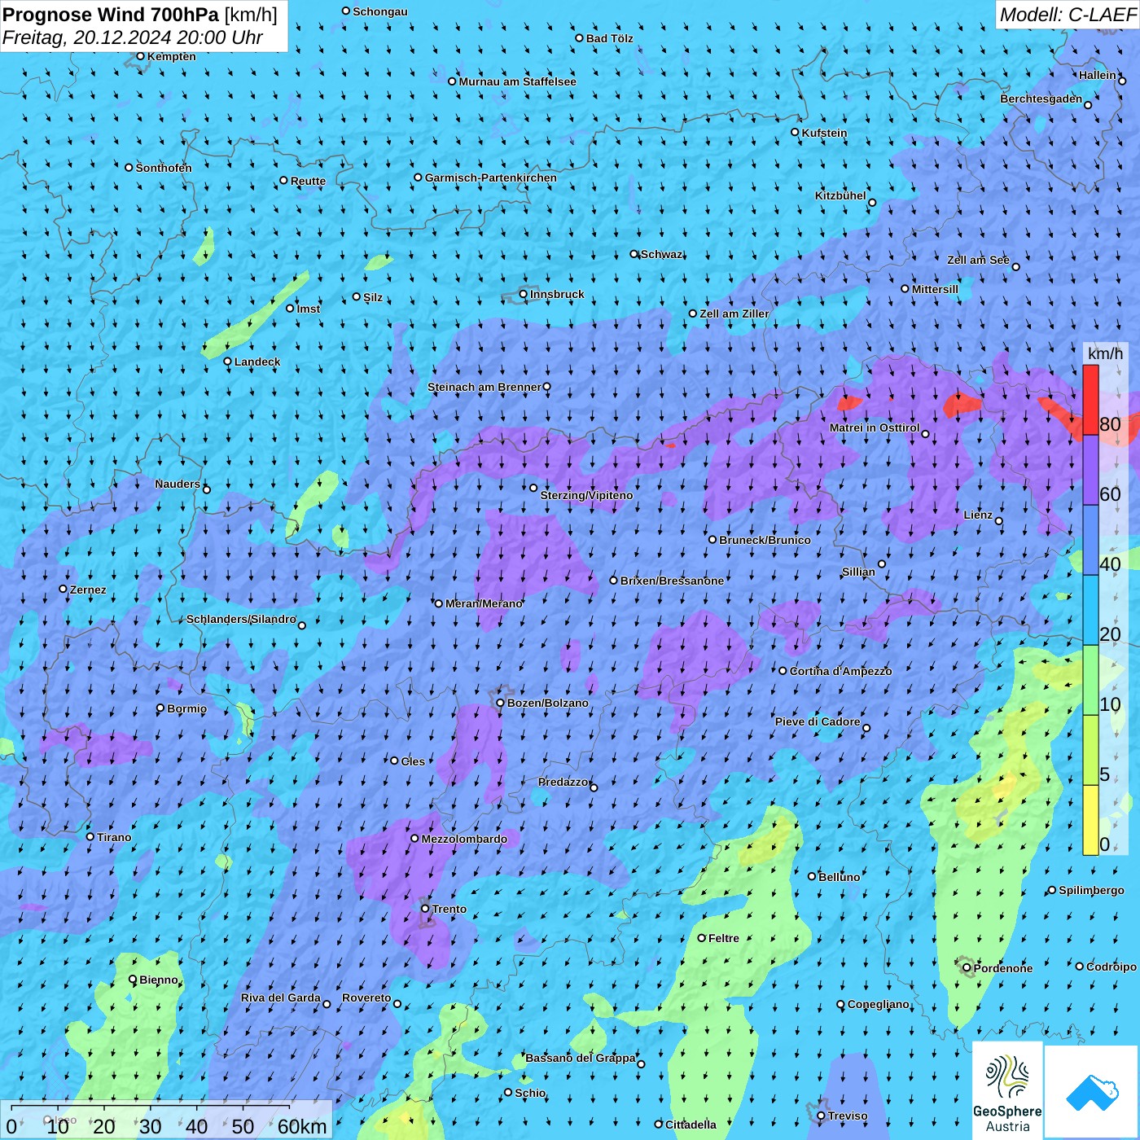The width and height of the screenshot is (1140, 1140).
Task: Click the 'Meran/Merano' label
Action: 484,603
